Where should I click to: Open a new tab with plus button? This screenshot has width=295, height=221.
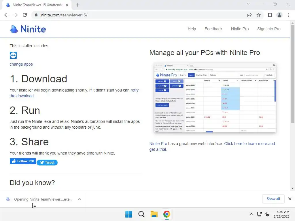pyautogui.click(x=78, y=5)
